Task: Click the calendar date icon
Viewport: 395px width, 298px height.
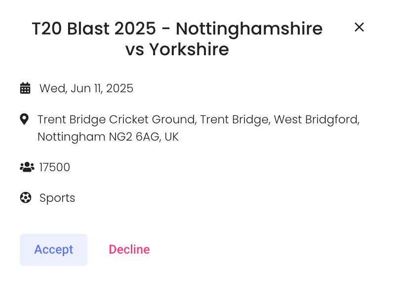Action: coord(25,88)
